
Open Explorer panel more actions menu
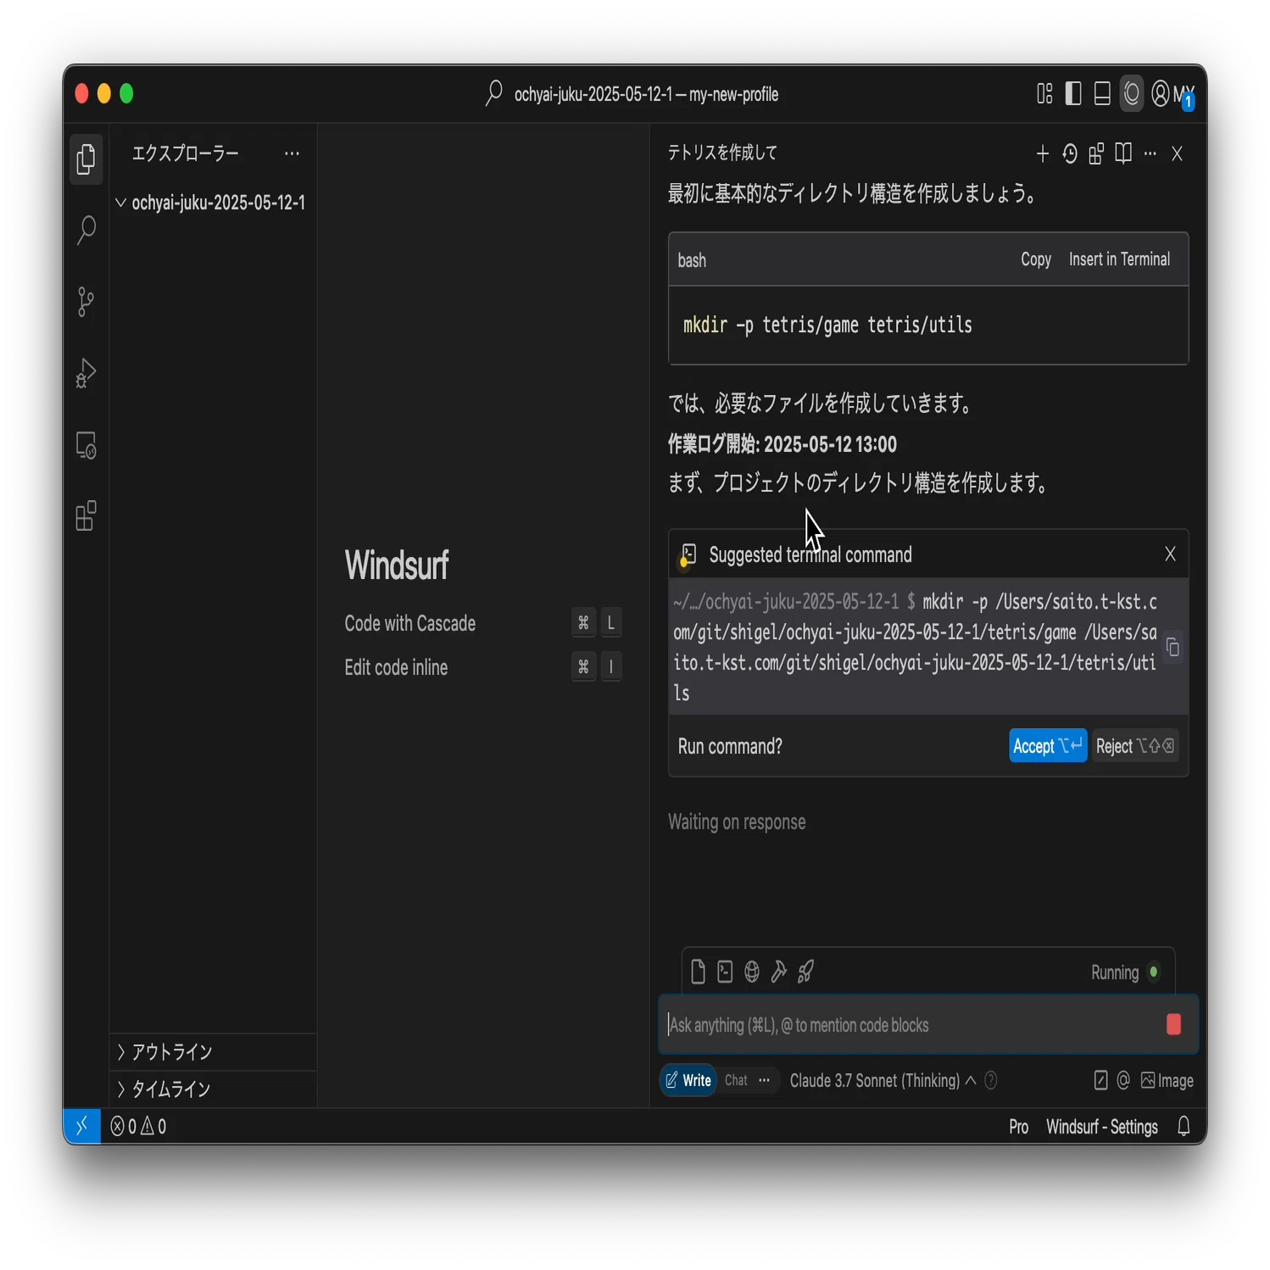coord(292,153)
